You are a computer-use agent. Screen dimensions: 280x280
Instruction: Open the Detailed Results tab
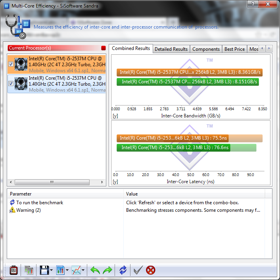coord(171,49)
